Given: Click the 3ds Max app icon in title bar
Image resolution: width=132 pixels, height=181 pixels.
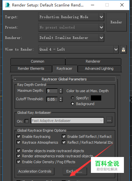Looking at the screenshot, I should click(8, 5).
